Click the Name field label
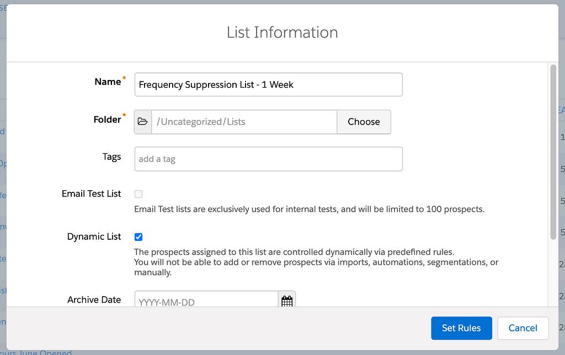 (108, 82)
